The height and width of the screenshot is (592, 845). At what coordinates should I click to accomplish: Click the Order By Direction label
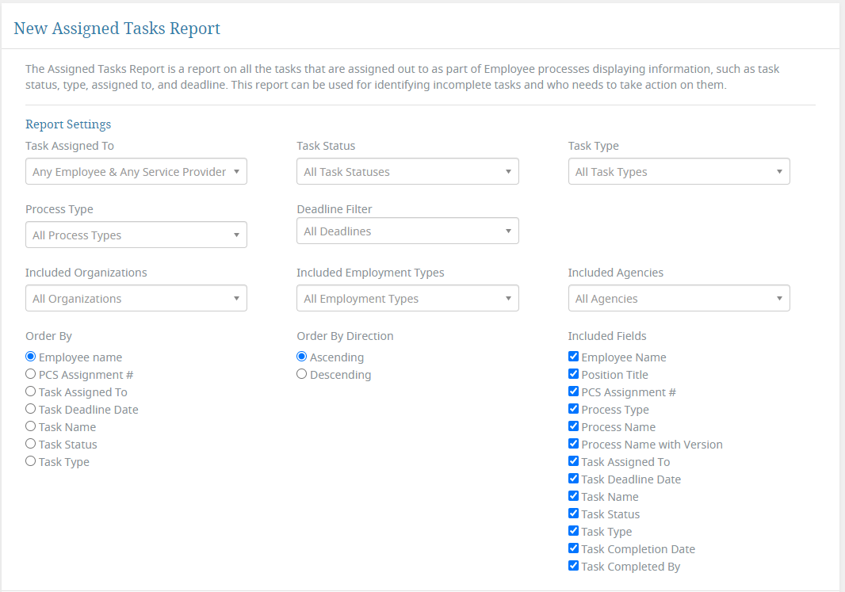coord(345,336)
